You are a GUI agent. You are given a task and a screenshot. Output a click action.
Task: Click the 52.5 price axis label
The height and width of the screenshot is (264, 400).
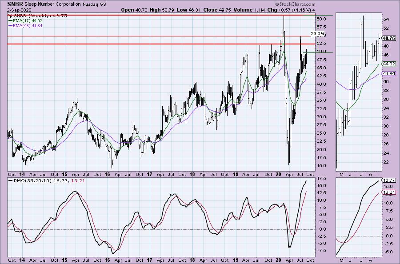pos(321,44)
